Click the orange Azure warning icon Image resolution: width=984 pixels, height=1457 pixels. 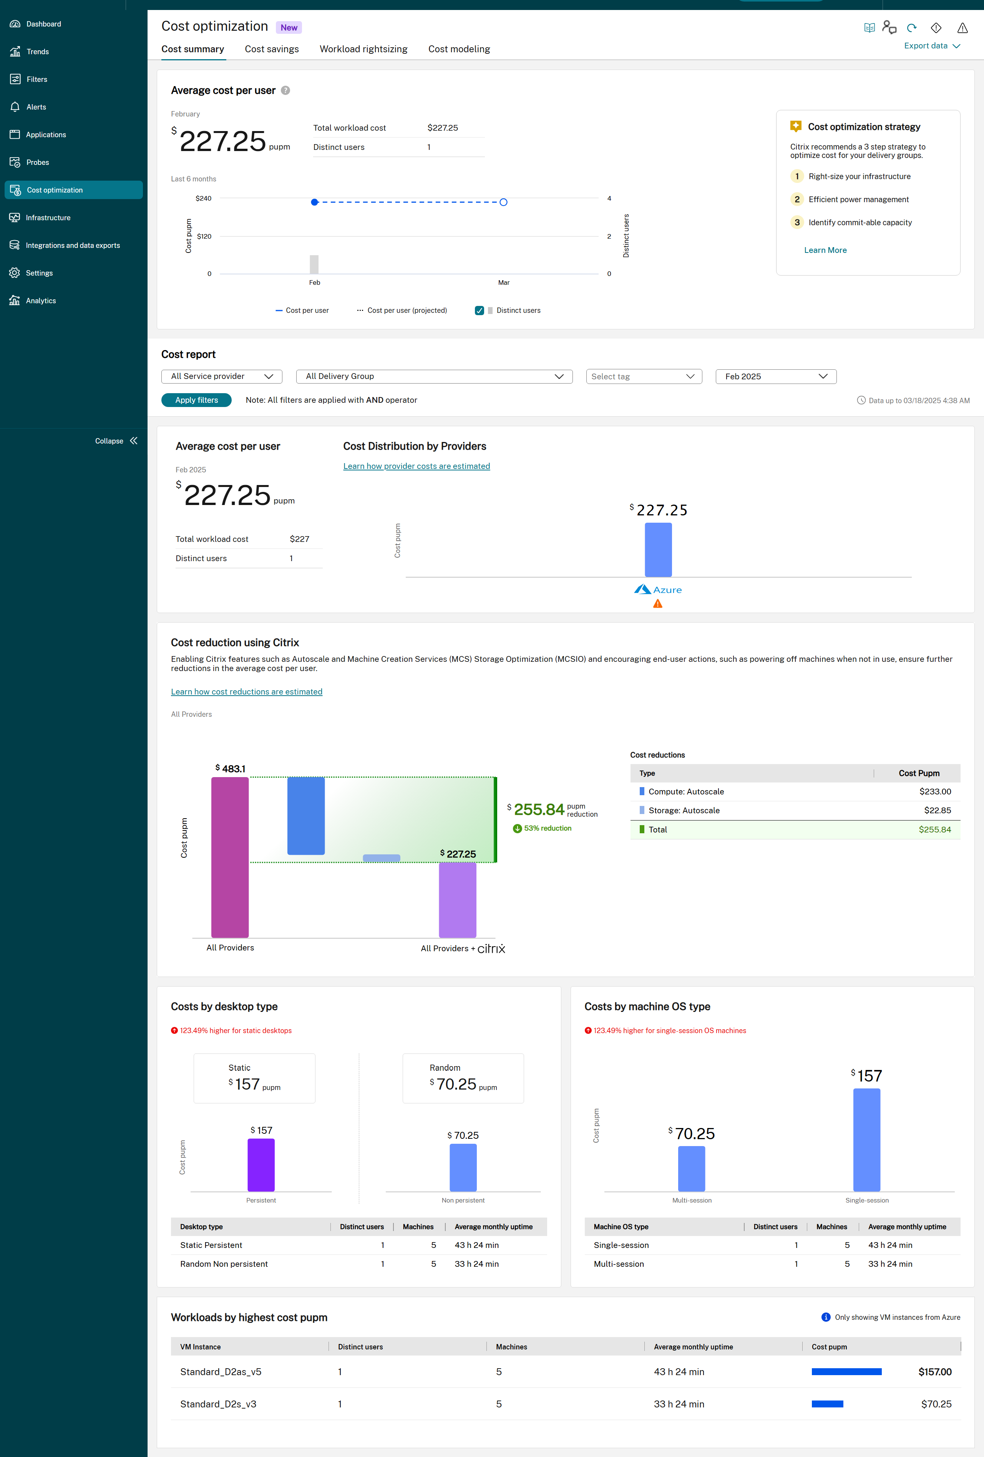(657, 604)
